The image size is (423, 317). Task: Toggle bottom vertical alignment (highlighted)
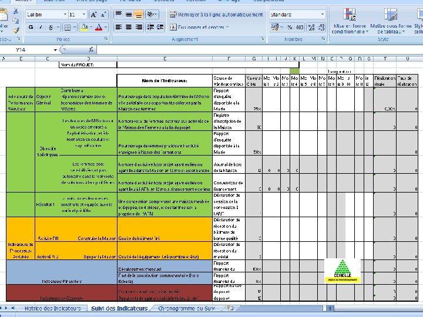pos(139,15)
